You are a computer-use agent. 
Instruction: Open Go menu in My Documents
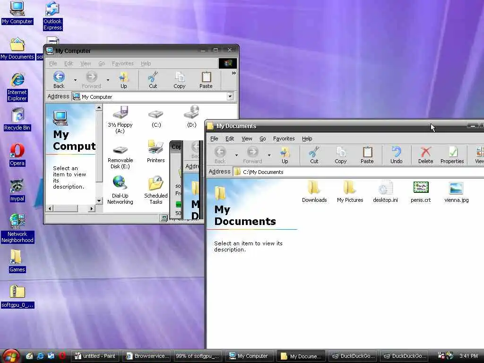(x=263, y=138)
